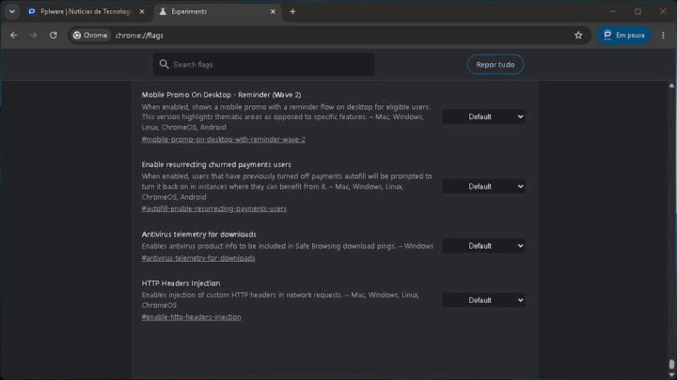The image size is (677, 380).
Task: Click the scrollbar up arrow
Action: (x=671, y=85)
